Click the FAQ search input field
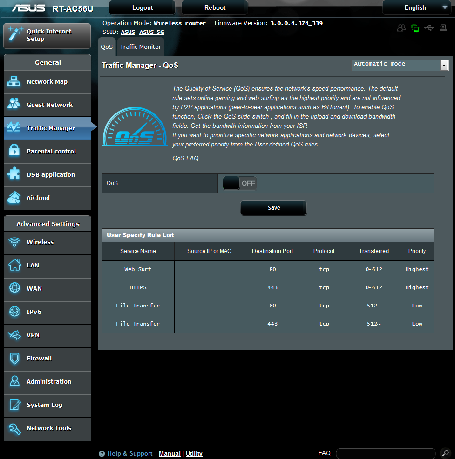Image resolution: width=455 pixels, height=459 pixels. [x=386, y=453]
